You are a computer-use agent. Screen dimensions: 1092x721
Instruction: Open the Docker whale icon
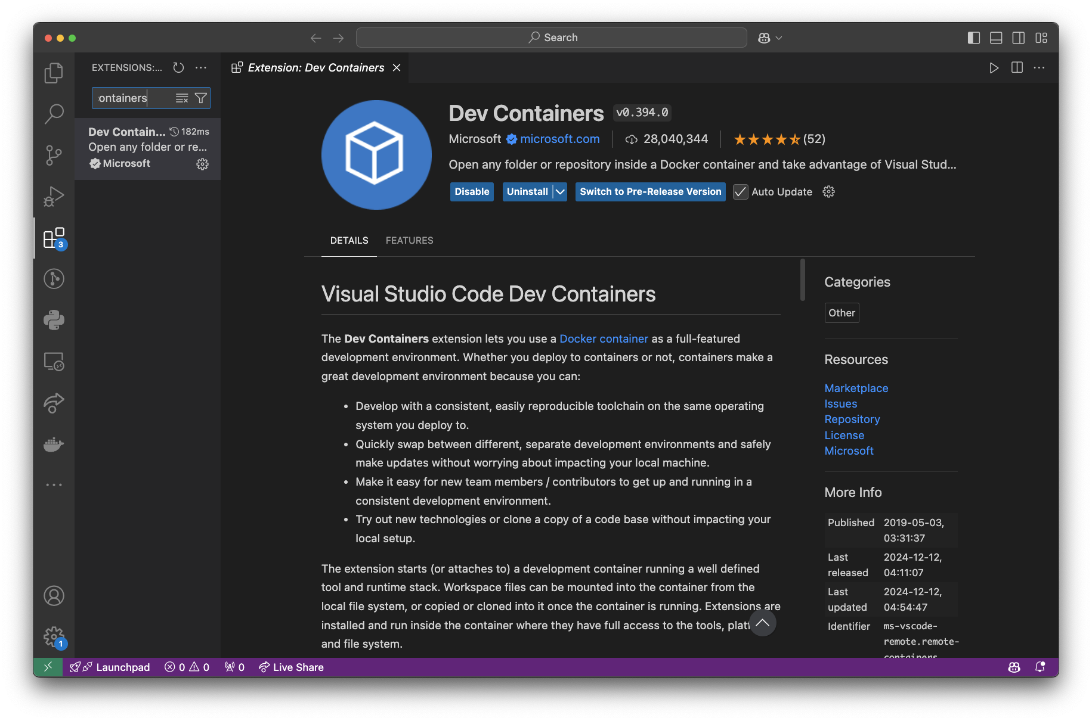[54, 445]
